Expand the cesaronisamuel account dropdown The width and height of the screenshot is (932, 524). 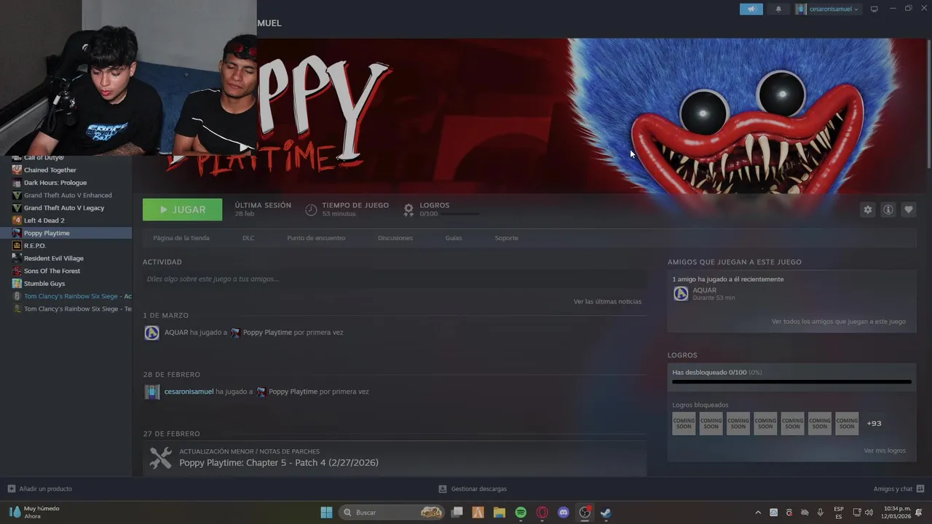828,9
